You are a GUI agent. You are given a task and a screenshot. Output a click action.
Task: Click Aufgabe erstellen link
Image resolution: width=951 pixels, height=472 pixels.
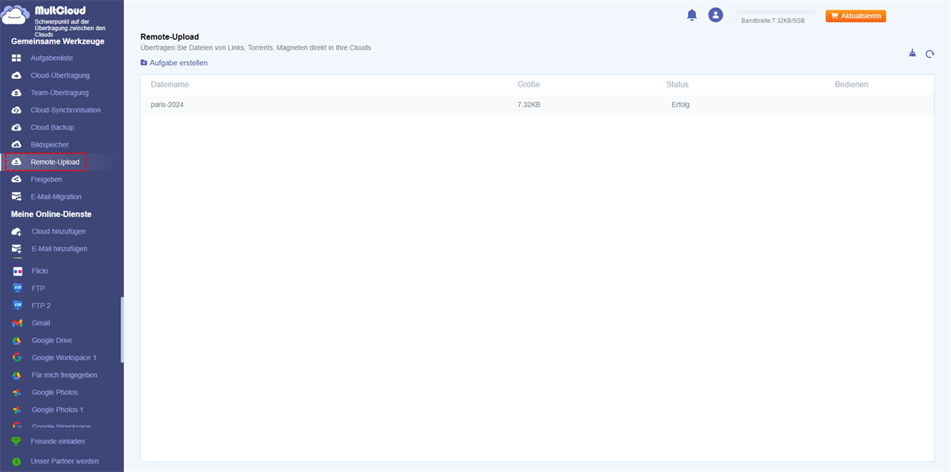pos(178,63)
